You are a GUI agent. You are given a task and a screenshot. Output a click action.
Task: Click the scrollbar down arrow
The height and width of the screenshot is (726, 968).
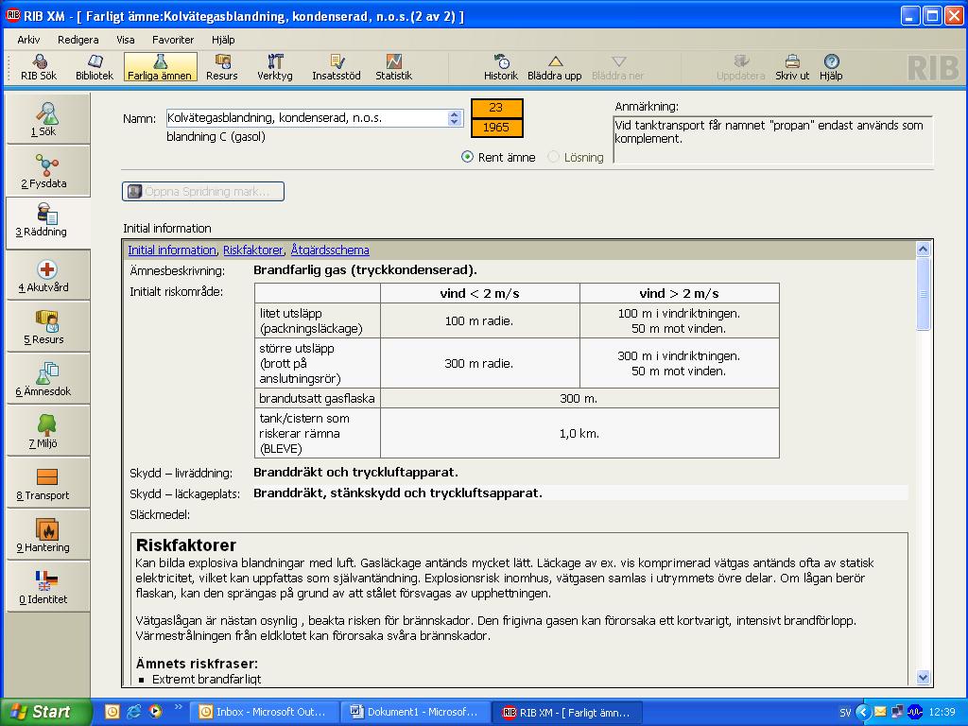click(x=923, y=677)
